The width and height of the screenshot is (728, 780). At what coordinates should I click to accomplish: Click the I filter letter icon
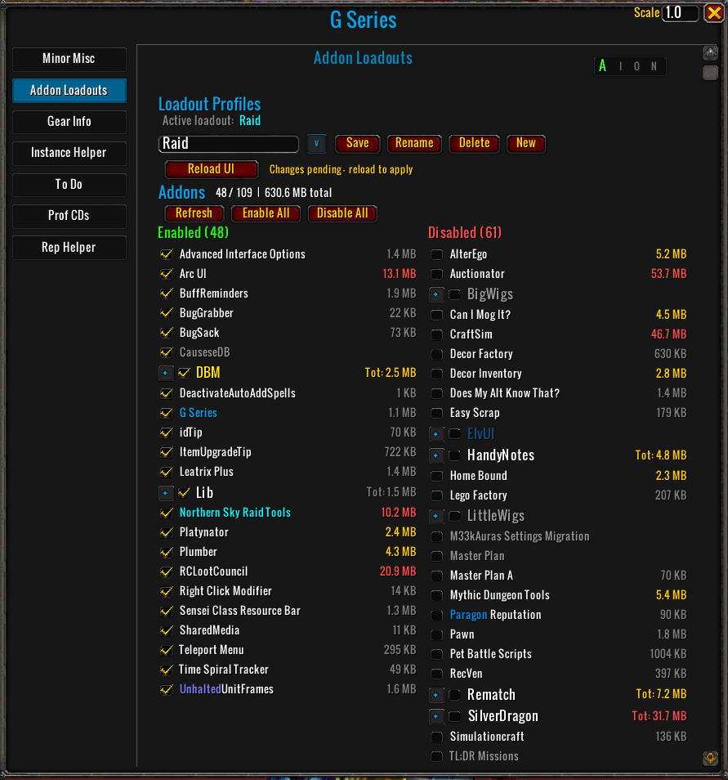[620, 66]
